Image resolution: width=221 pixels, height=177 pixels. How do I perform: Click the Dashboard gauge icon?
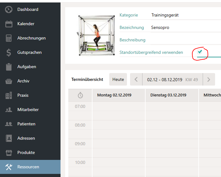[x=9, y=9]
